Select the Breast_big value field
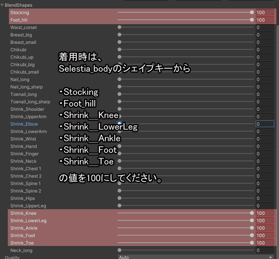The width and height of the screenshot is (279, 259). pyautogui.click(x=265, y=35)
